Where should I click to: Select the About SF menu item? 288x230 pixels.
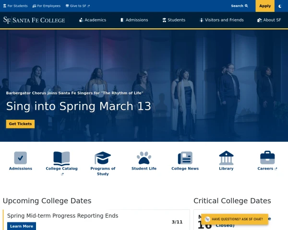(269, 20)
